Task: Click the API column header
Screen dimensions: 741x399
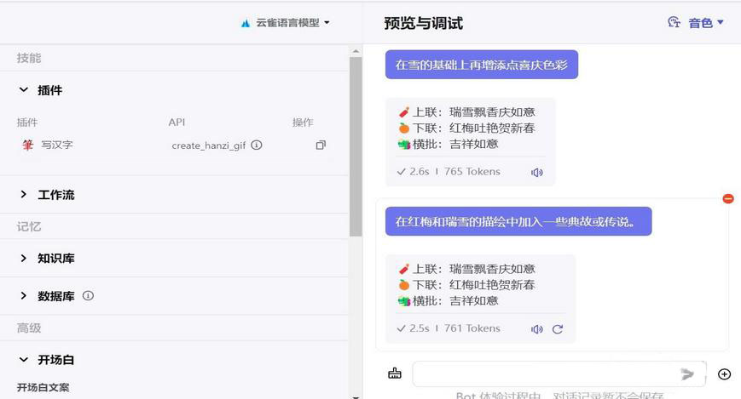Action: pos(177,123)
